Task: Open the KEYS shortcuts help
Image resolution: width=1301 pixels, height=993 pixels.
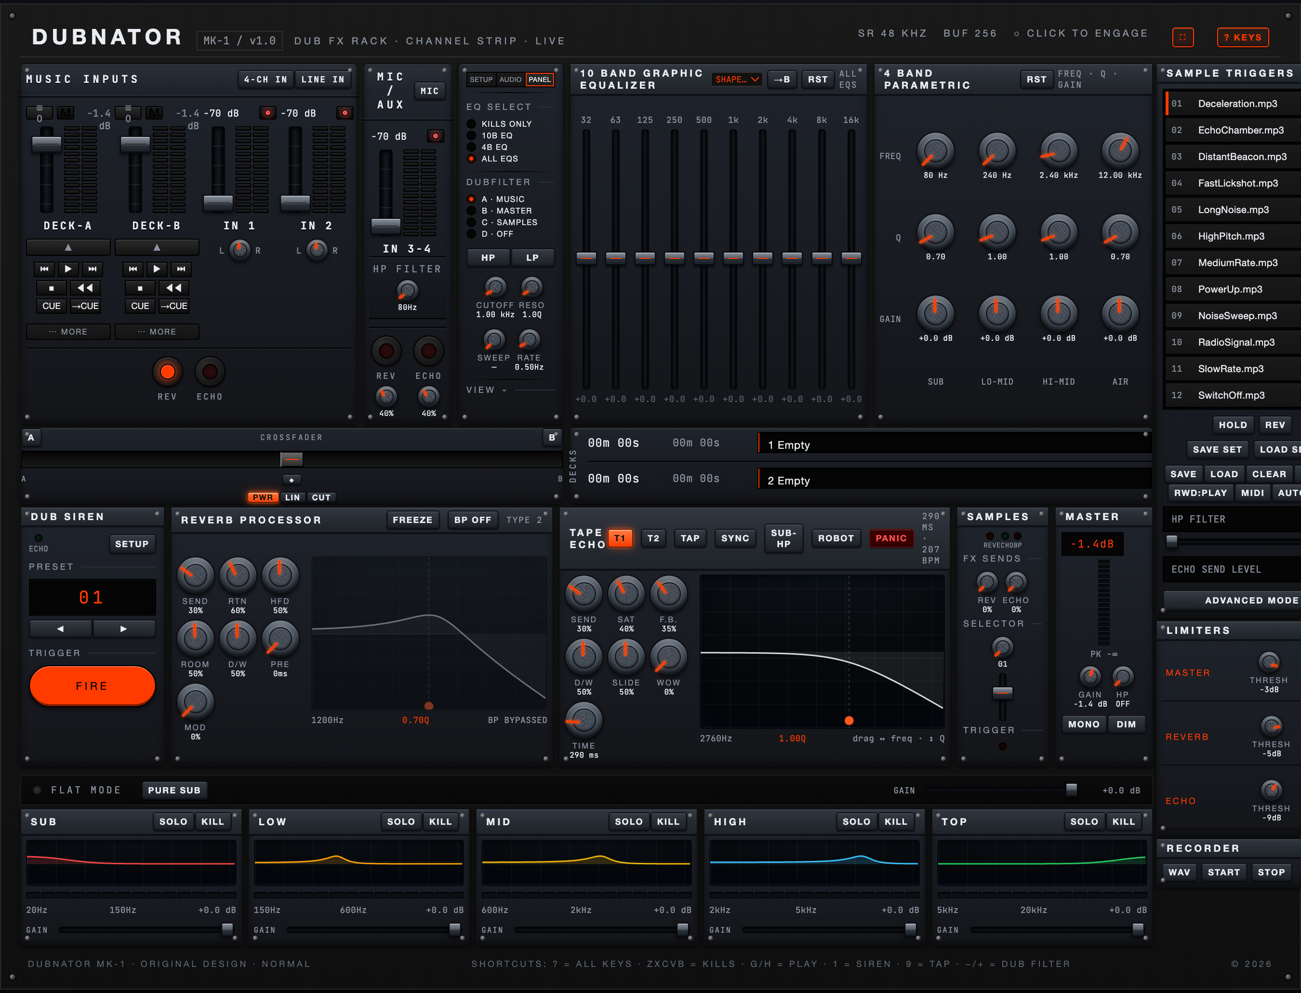Action: (1243, 37)
